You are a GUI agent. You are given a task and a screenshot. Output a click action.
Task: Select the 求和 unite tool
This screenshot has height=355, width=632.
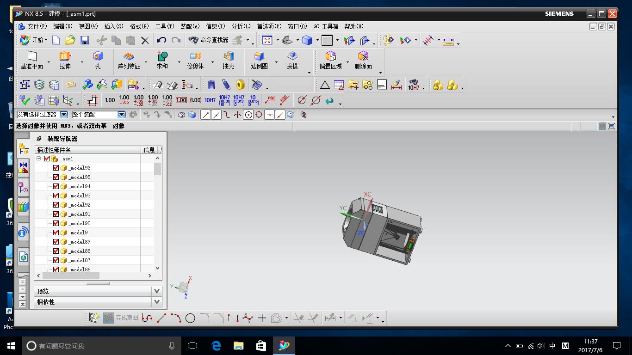click(162, 61)
